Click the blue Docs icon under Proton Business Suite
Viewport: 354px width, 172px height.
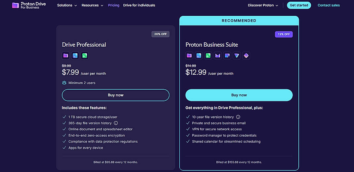[x=199, y=56]
